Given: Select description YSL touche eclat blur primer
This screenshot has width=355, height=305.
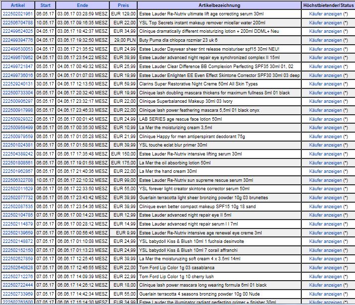Looking at the screenshot, I should click(219, 145).
